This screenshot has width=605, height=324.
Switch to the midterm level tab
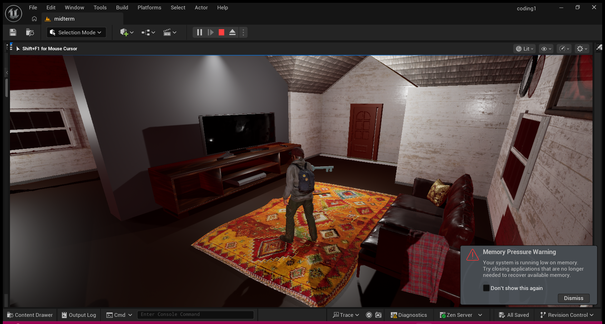82,19
